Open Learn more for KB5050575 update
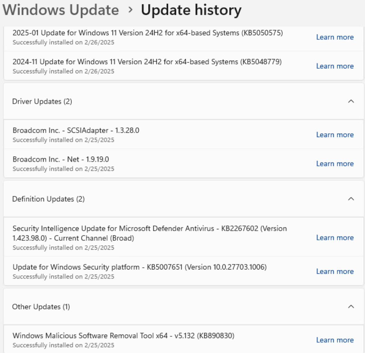 click(335, 37)
